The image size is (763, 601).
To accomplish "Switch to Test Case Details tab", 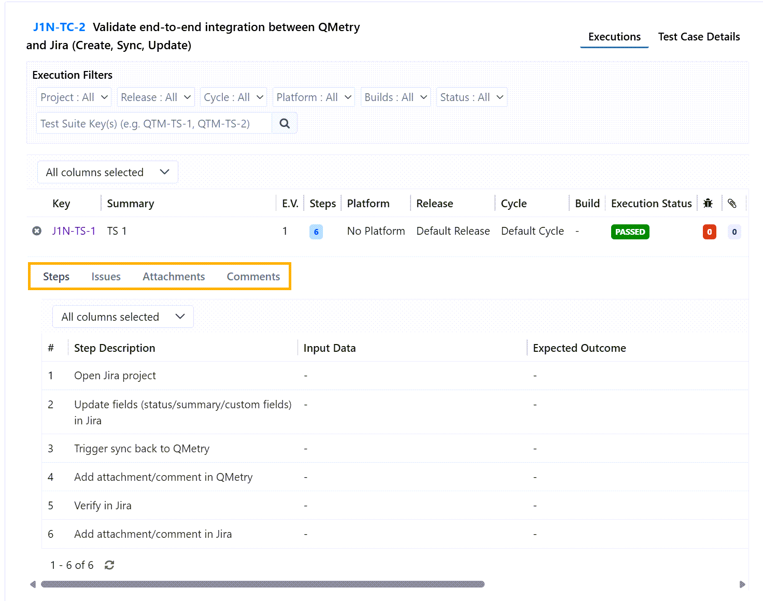I will [x=699, y=37].
